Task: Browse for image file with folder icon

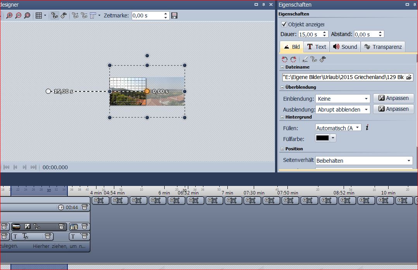Action: 409,77
